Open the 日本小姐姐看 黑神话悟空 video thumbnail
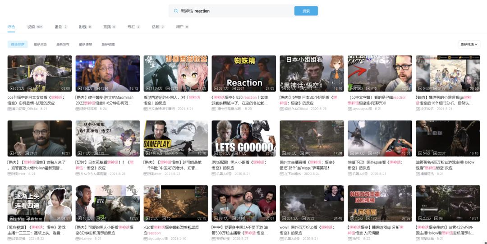Screen dimensions: 487x244 tap(312, 74)
